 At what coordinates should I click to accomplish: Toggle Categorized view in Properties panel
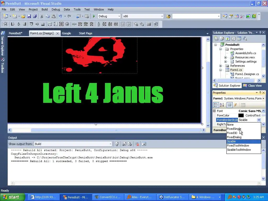click(216, 105)
